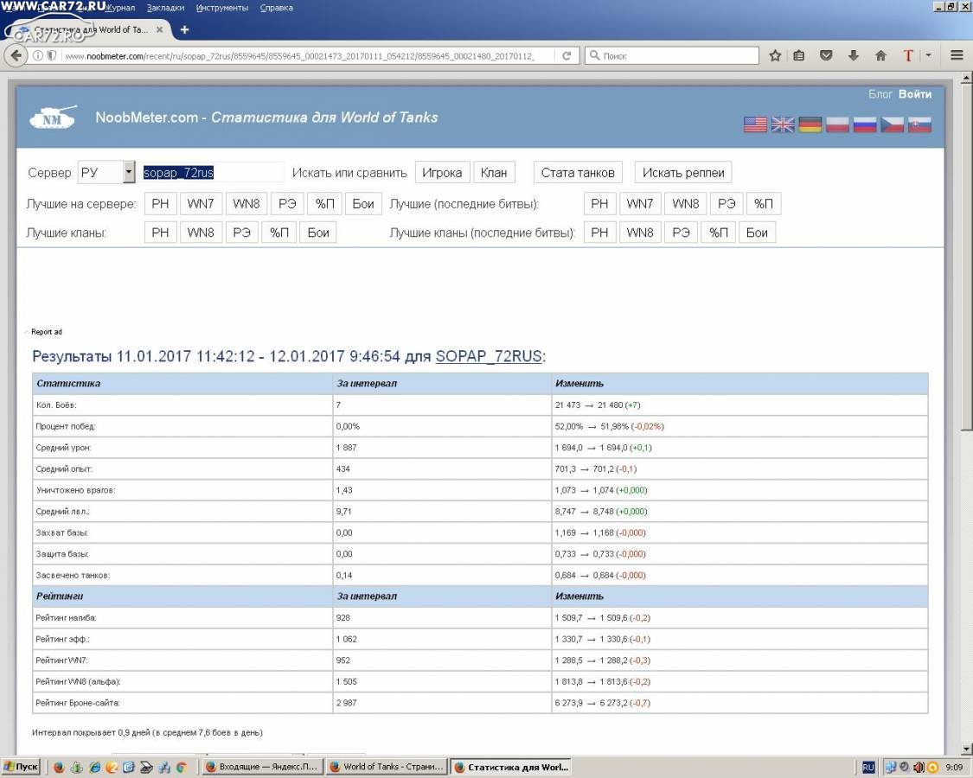
Task: Open РЭ in Лучшие кланы row
Action: (241, 233)
